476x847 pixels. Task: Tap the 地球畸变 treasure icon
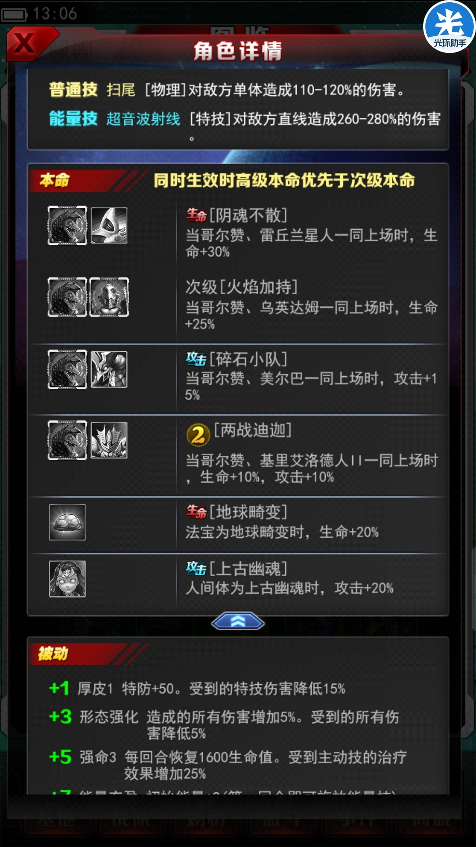click(x=67, y=522)
